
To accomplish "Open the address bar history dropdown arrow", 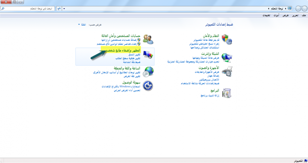I will click(x=64, y=9).
